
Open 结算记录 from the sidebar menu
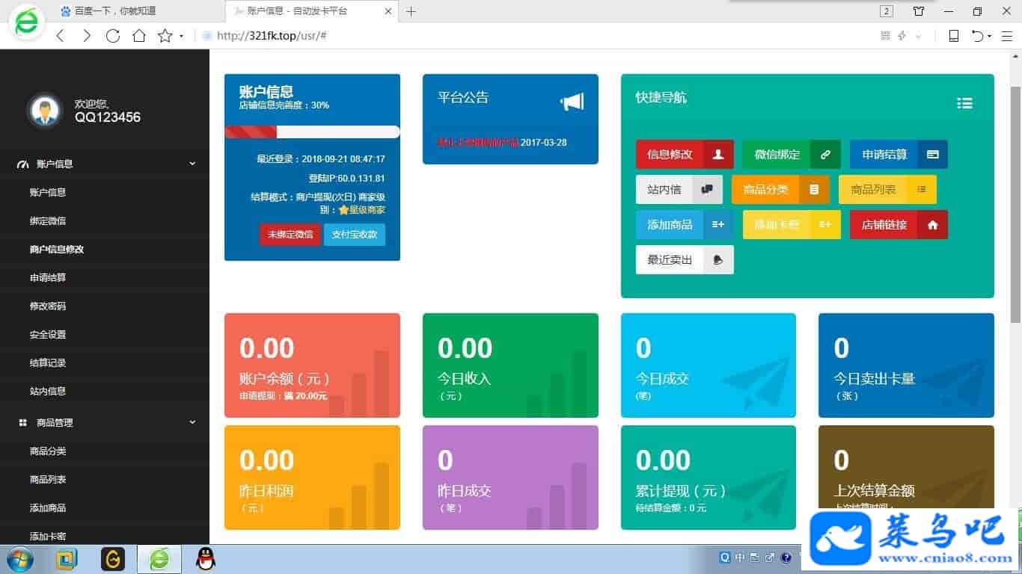[x=48, y=362]
